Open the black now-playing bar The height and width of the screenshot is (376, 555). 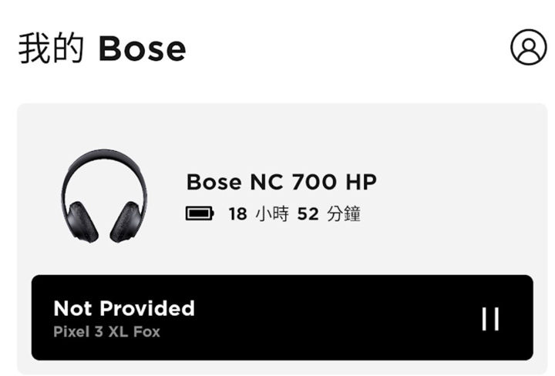coord(282,317)
